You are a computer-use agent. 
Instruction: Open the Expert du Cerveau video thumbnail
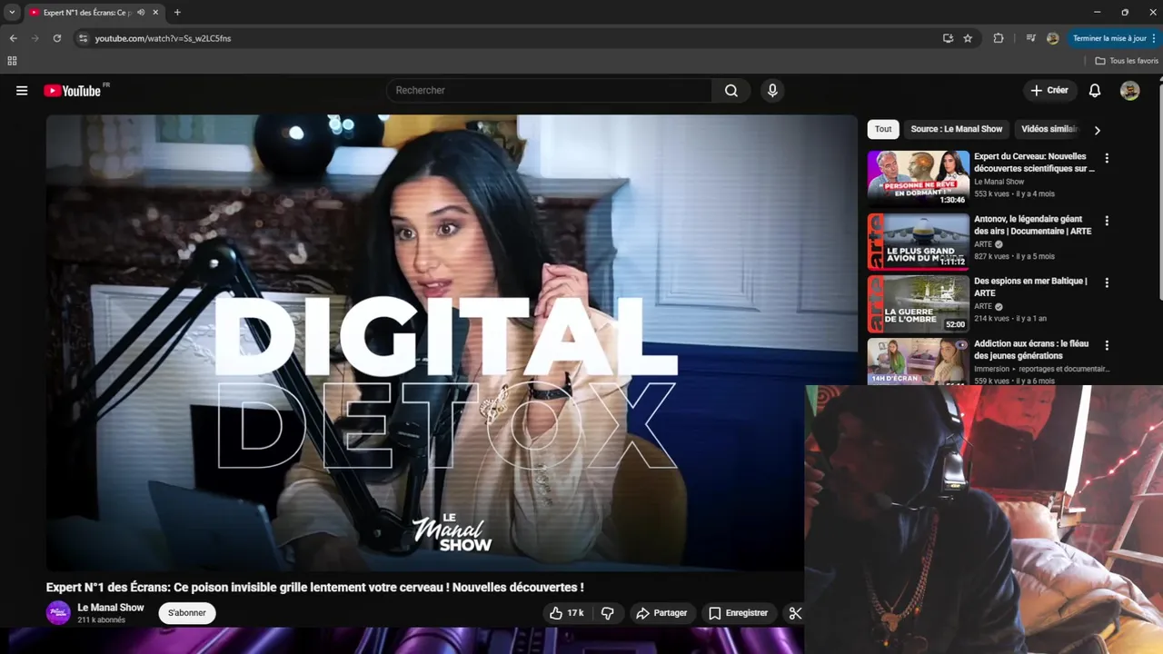coord(918,178)
